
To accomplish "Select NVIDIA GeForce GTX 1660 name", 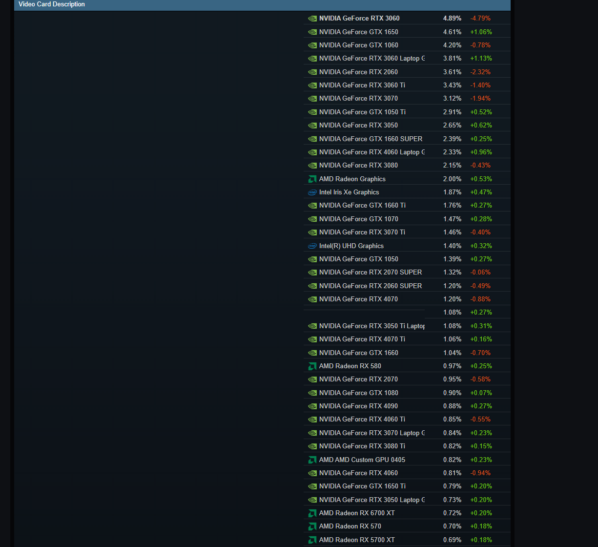I will click(x=359, y=353).
